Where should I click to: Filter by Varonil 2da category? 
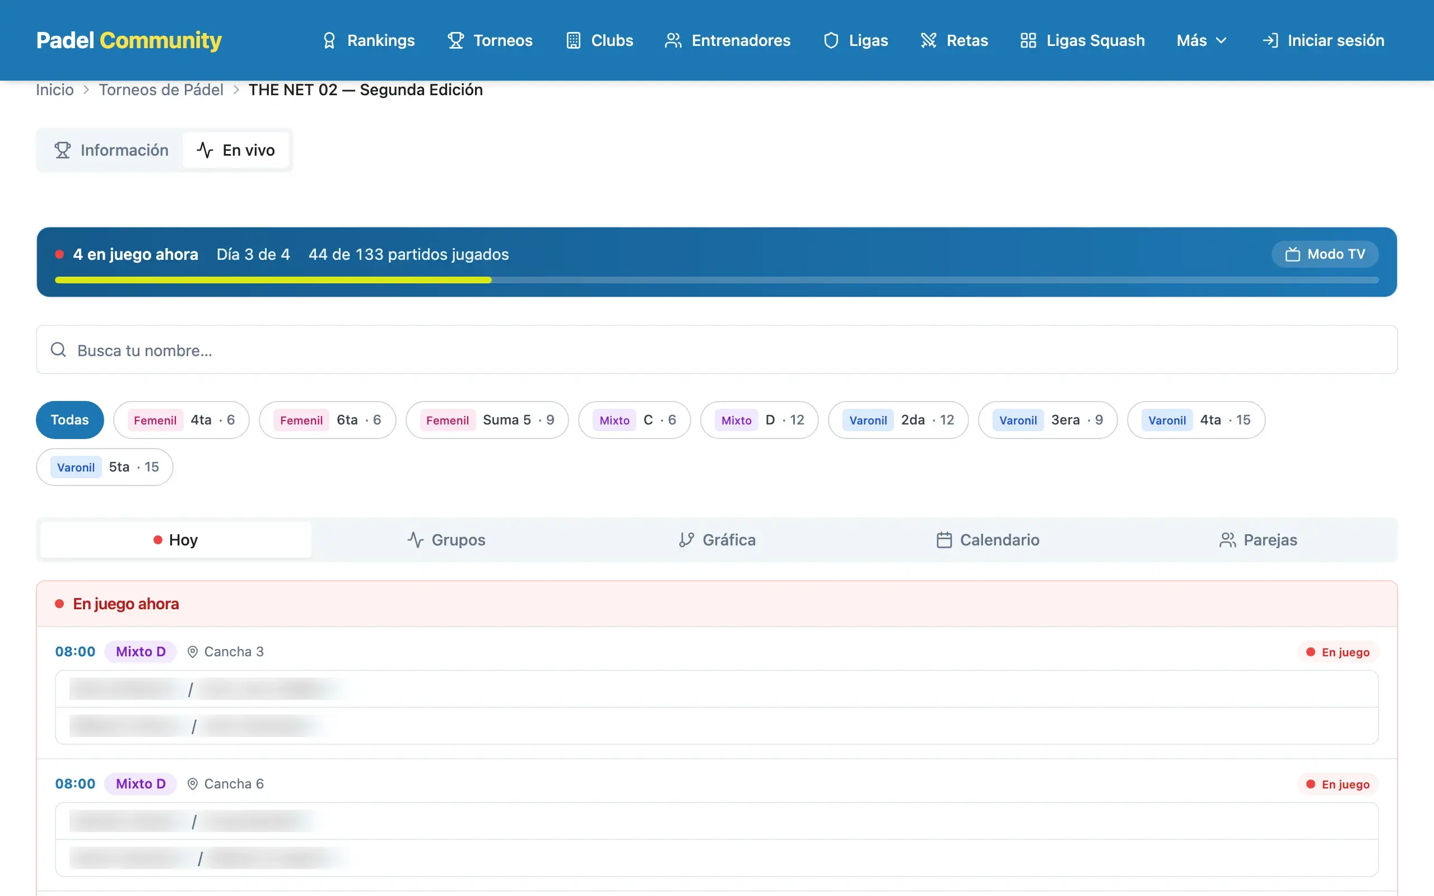click(898, 420)
